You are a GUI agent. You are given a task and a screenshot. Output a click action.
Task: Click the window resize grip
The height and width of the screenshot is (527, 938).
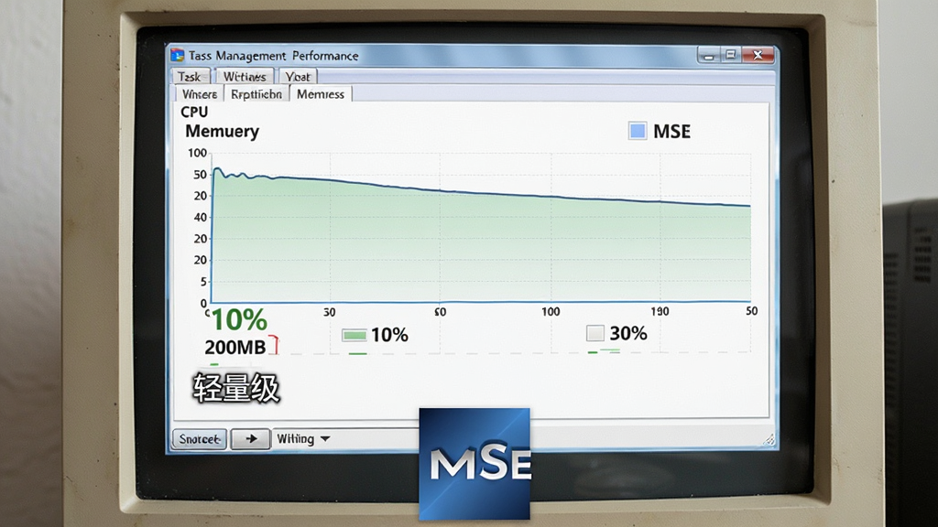pyautogui.click(x=769, y=440)
